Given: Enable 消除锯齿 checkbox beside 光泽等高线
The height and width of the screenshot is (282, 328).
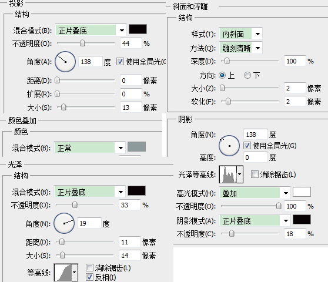Looking at the screenshot, I should tap(255, 174).
